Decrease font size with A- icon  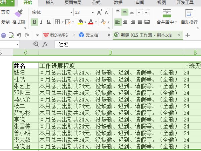pos(107,12)
